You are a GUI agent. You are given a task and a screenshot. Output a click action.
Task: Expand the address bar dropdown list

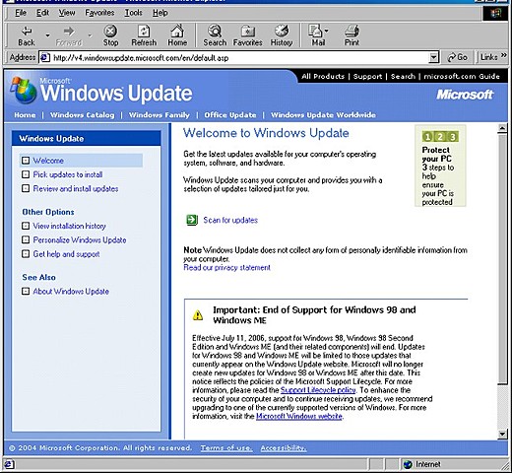point(433,58)
